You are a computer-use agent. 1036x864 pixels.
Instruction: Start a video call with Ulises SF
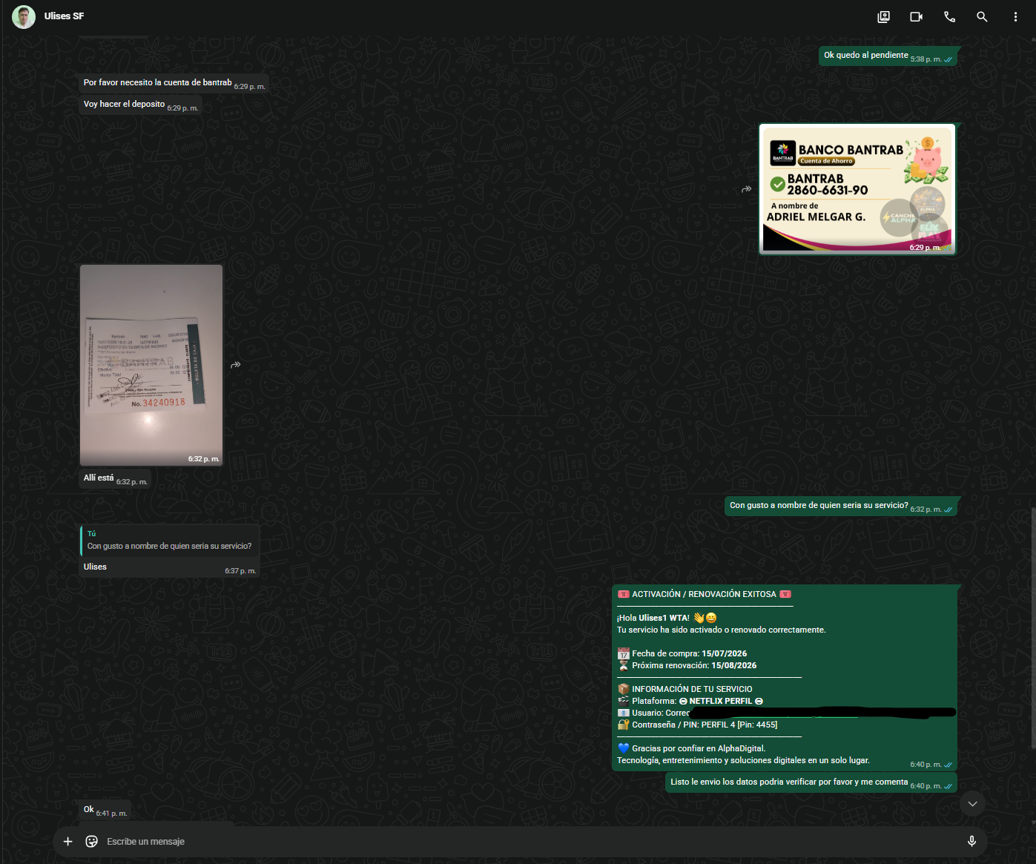pyautogui.click(x=917, y=16)
